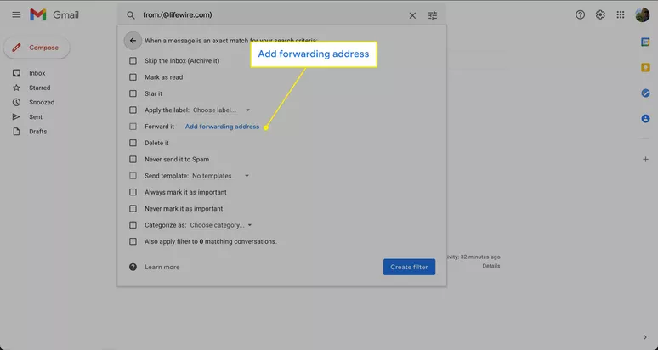
Task: Open the Settings gear icon
Action: coord(600,14)
